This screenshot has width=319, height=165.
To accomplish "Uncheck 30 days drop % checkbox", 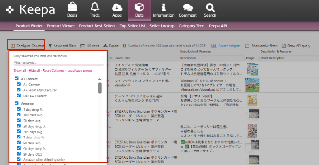I will [19, 126].
